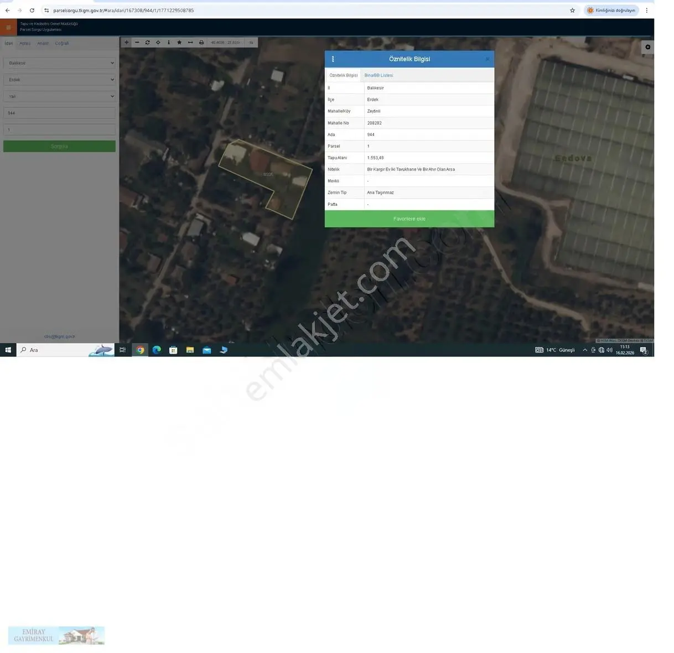The image size is (674, 653).
Task: Open Chrome from the taskbar
Action: (140, 350)
